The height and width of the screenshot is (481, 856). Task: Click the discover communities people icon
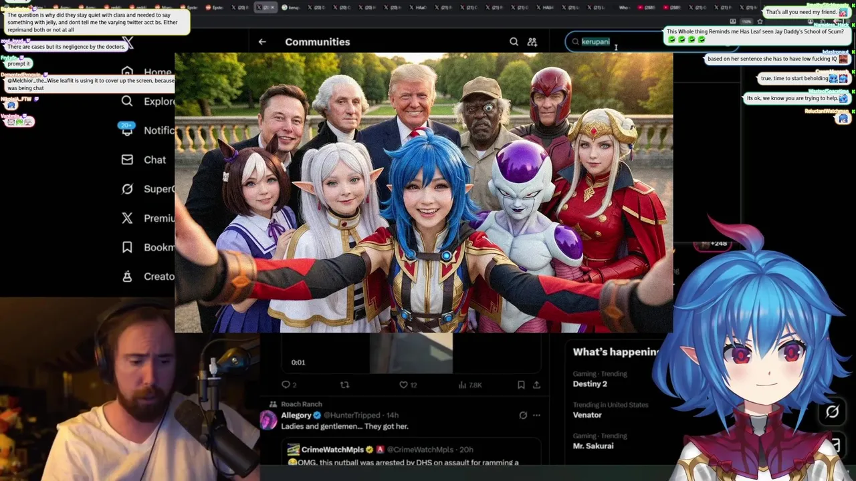(x=532, y=41)
